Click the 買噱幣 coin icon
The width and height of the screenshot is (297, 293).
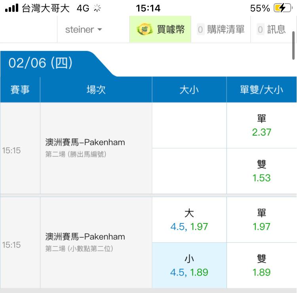click(x=145, y=29)
